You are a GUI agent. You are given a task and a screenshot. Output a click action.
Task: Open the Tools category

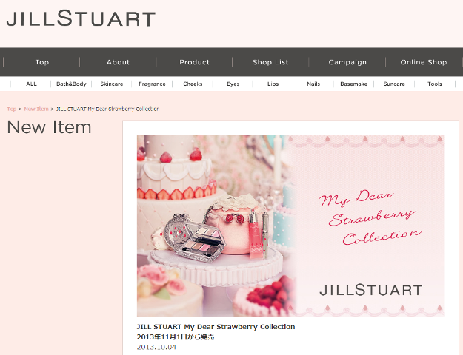click(x=435, y=84)
